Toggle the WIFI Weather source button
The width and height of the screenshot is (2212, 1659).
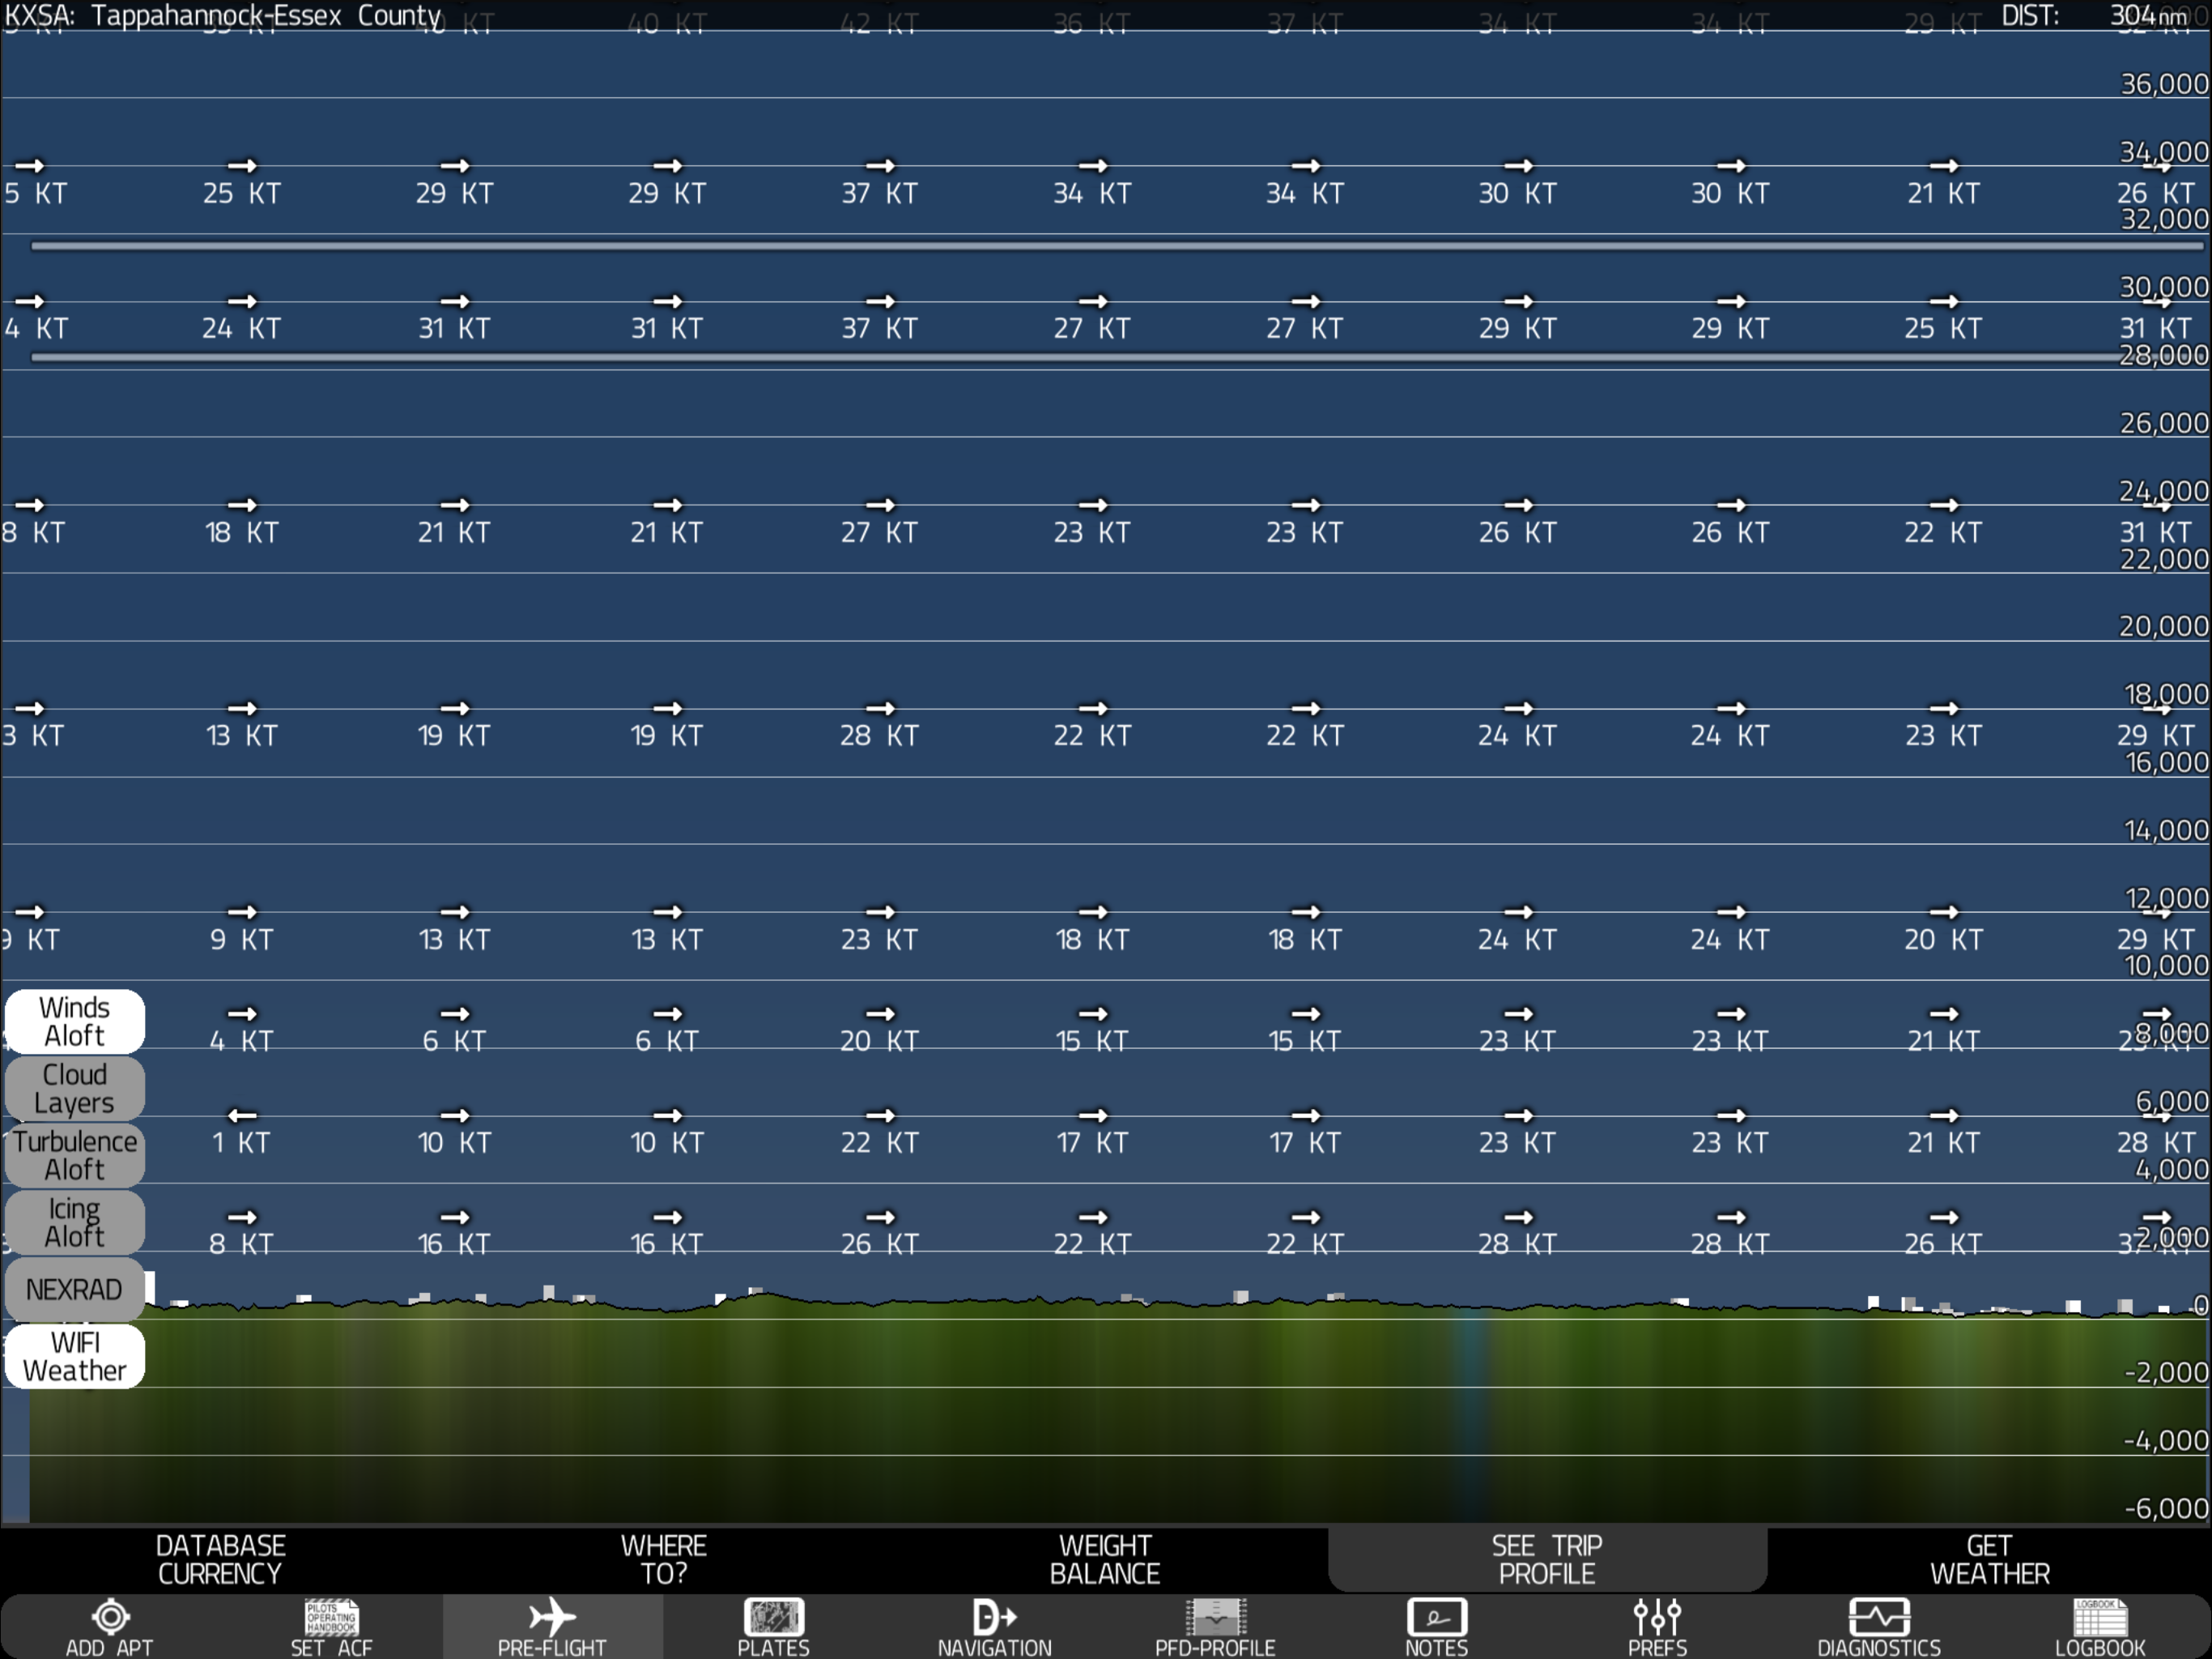[x=75, y=1357]
